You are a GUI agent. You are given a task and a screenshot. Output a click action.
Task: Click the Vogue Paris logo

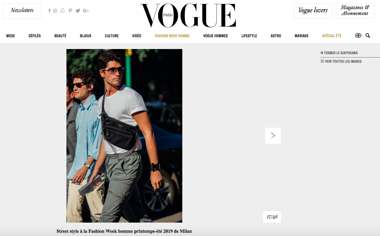[x=188, y=15]
